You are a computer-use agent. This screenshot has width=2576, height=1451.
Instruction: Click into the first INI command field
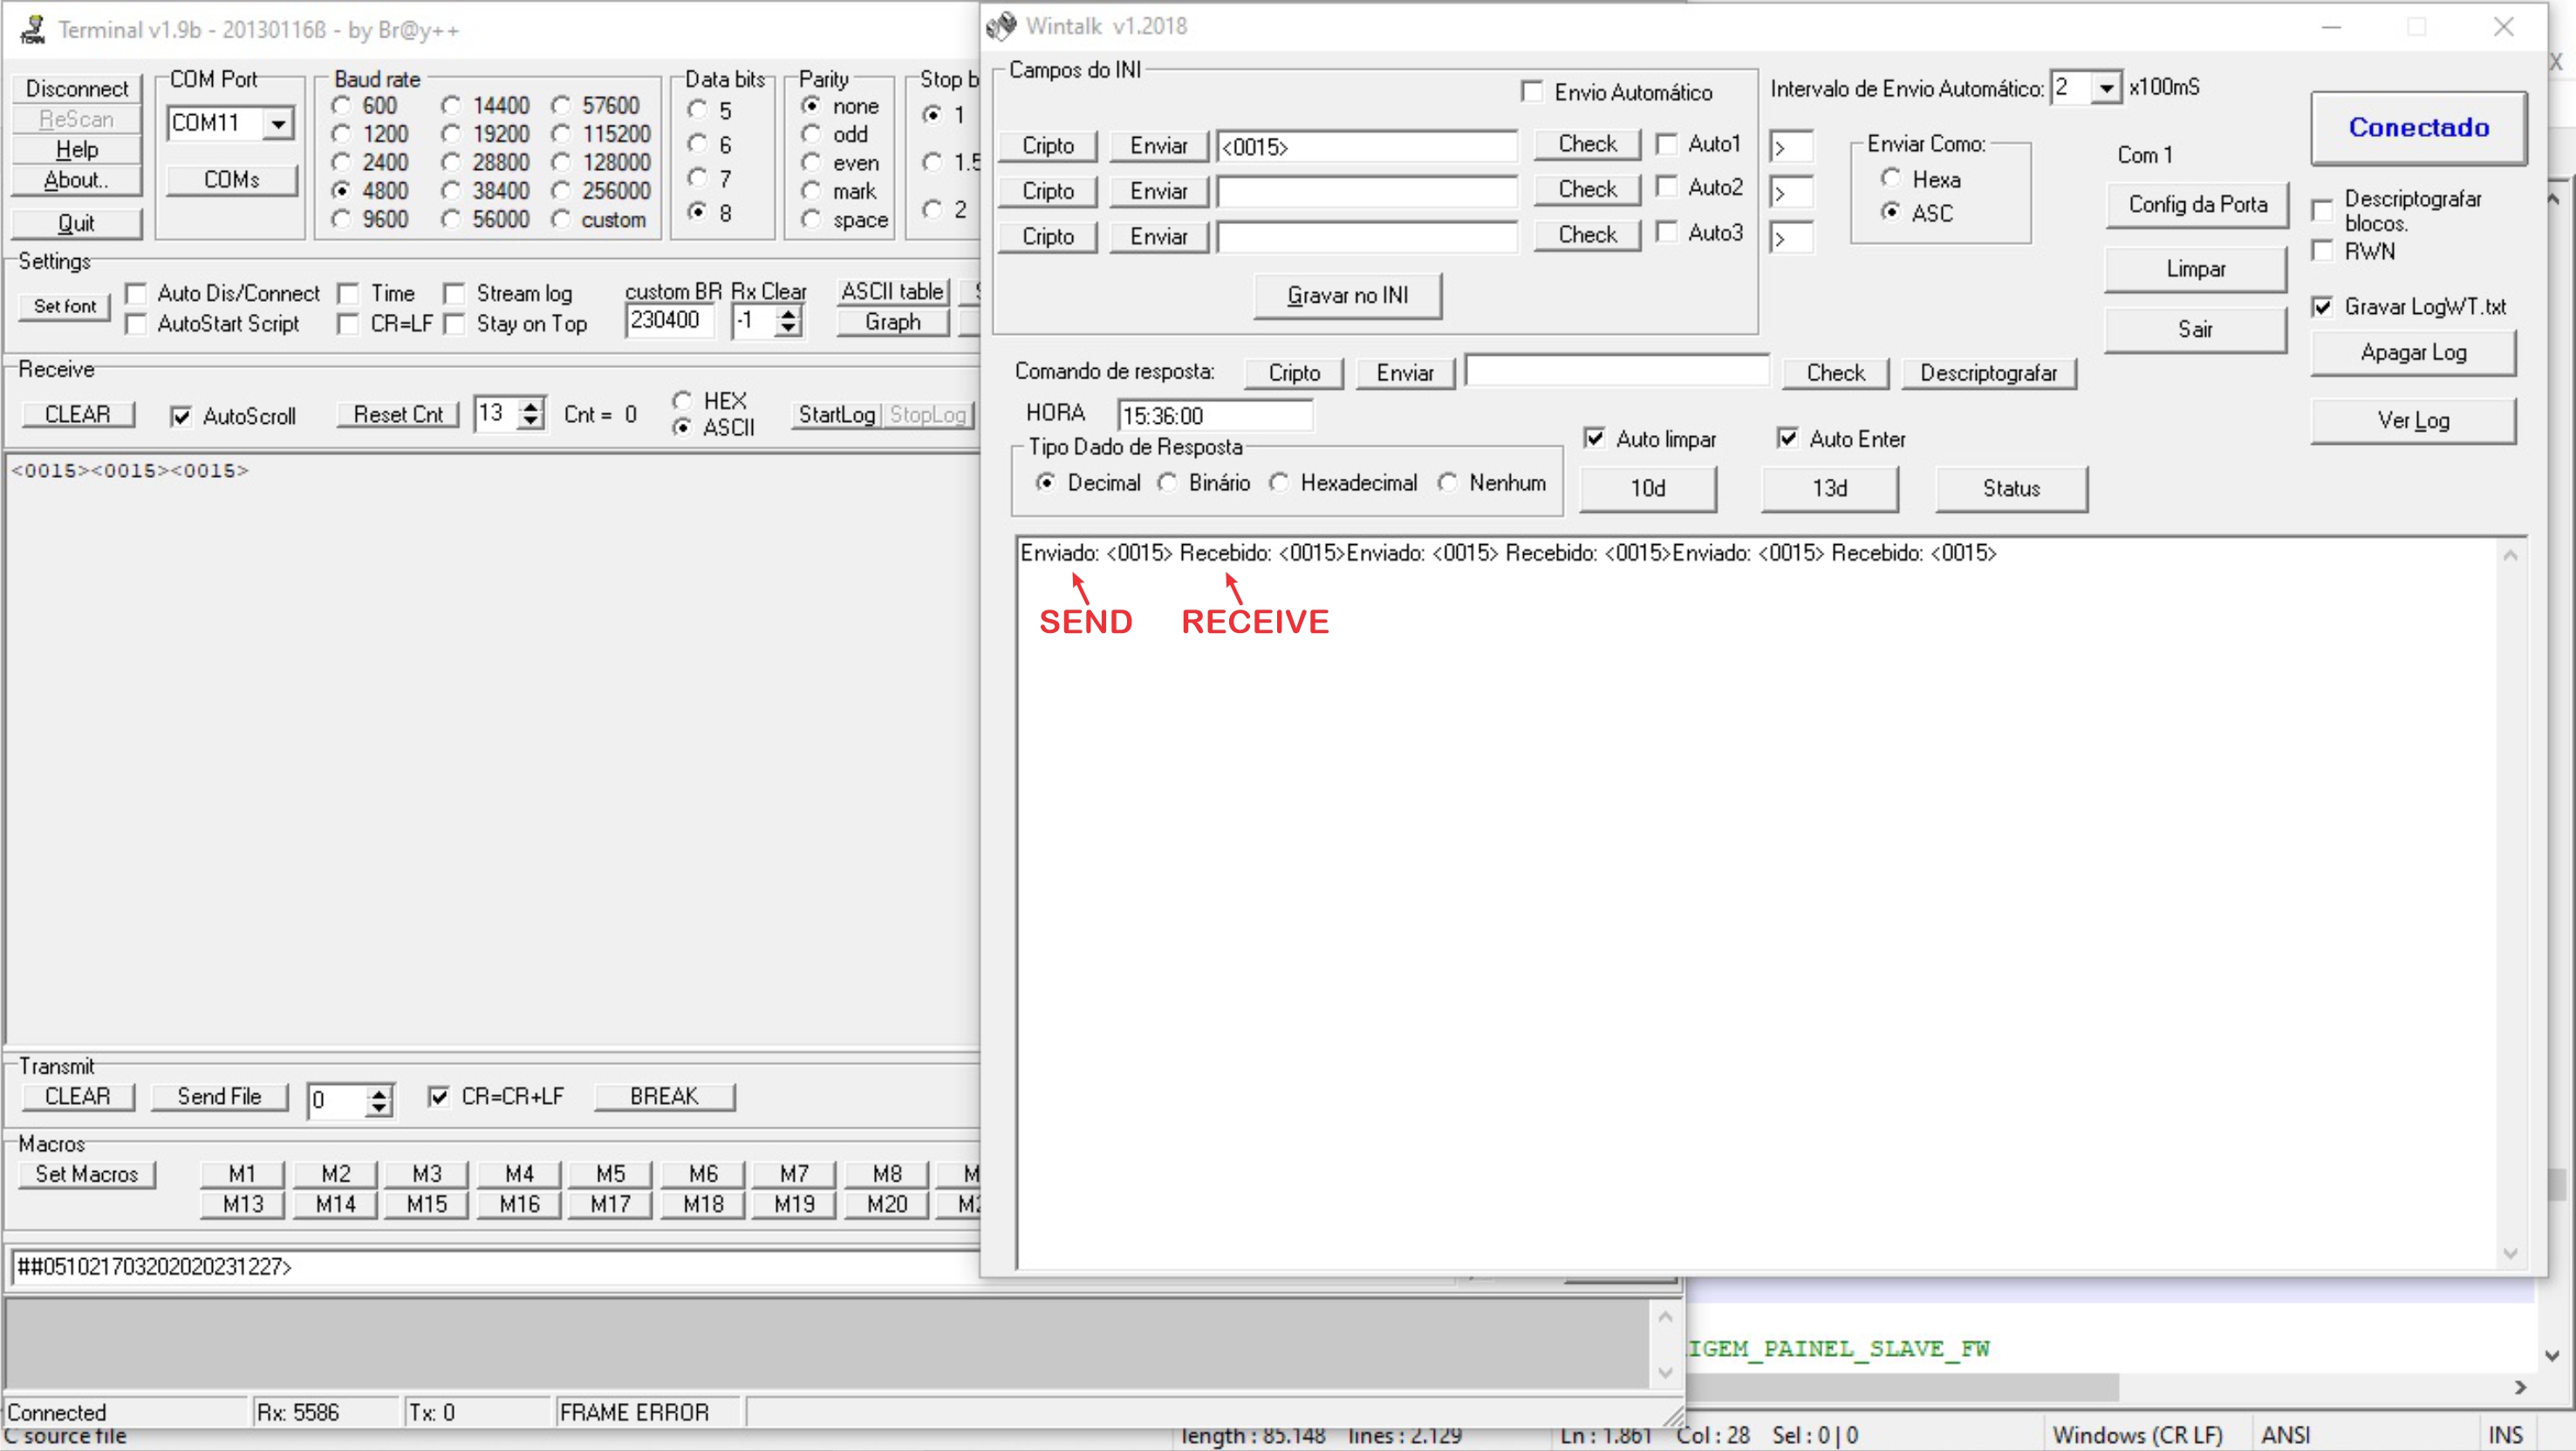tap(1366, 146)
